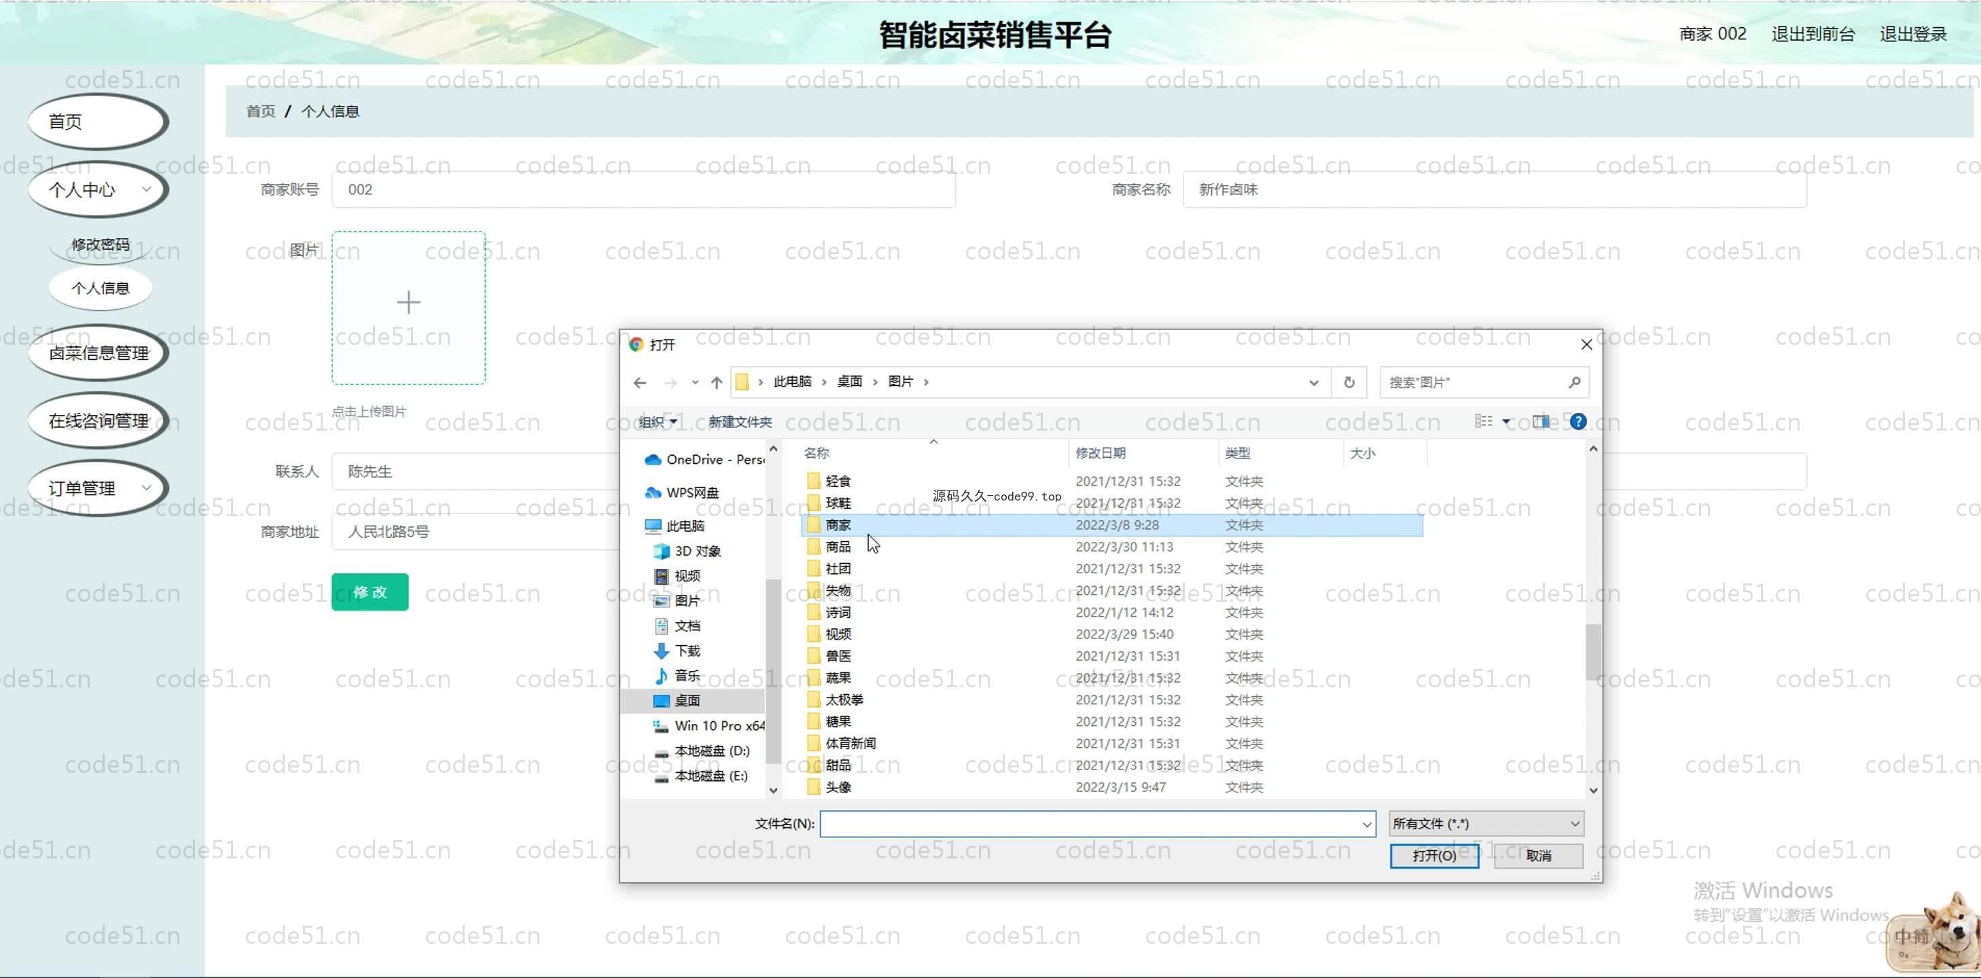The width and height of the screenshot is (1981, 978).
Task: Open the 组织 menu
Action: (658, 421)
